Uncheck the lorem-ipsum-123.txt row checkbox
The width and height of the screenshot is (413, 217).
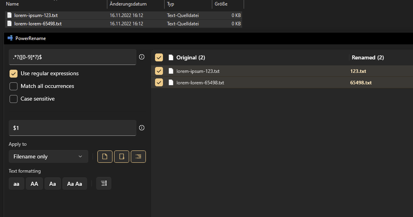(159, 71)
